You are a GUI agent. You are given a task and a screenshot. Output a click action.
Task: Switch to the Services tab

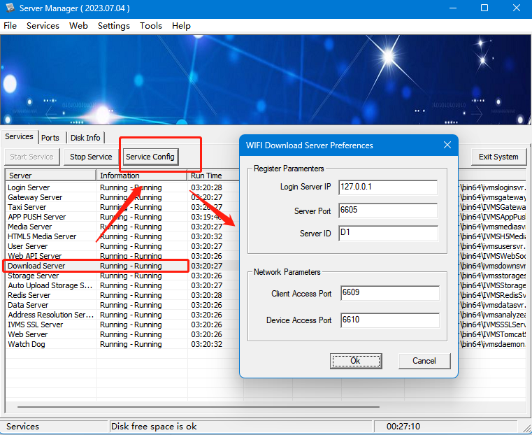19,137
